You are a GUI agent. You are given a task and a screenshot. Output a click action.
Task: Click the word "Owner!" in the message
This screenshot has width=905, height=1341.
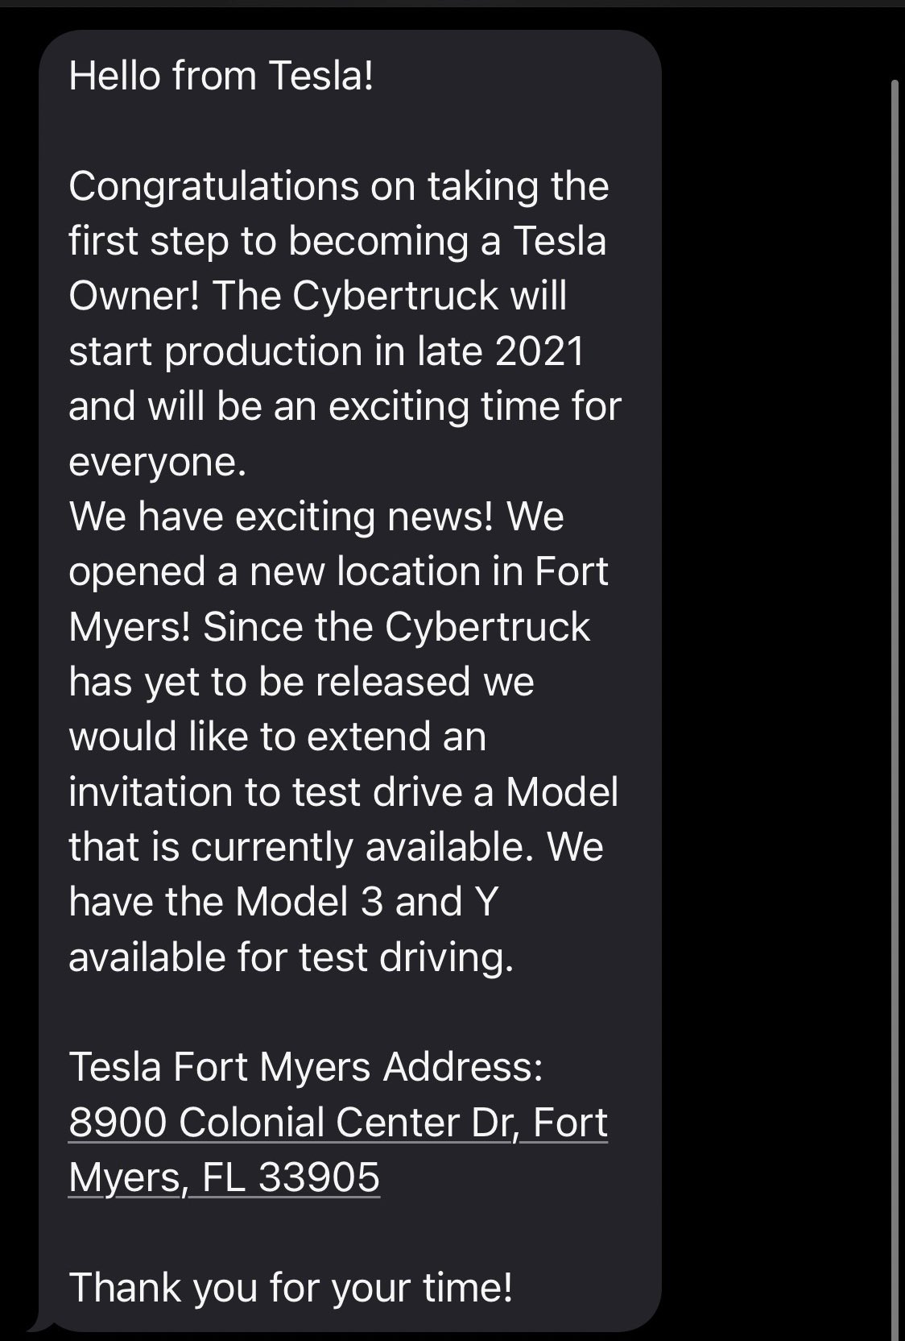[x=134, y=297]
